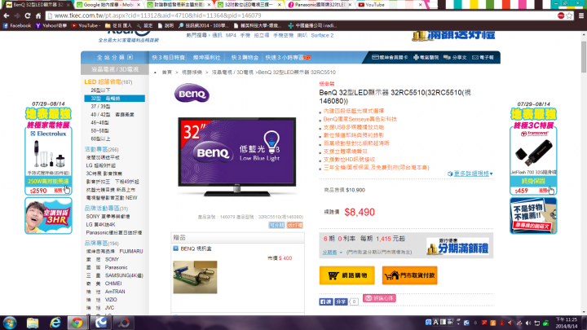Screen dimensions: 587x330
Task: Bookmark this page with the star icon
Action: click(569, 15)
